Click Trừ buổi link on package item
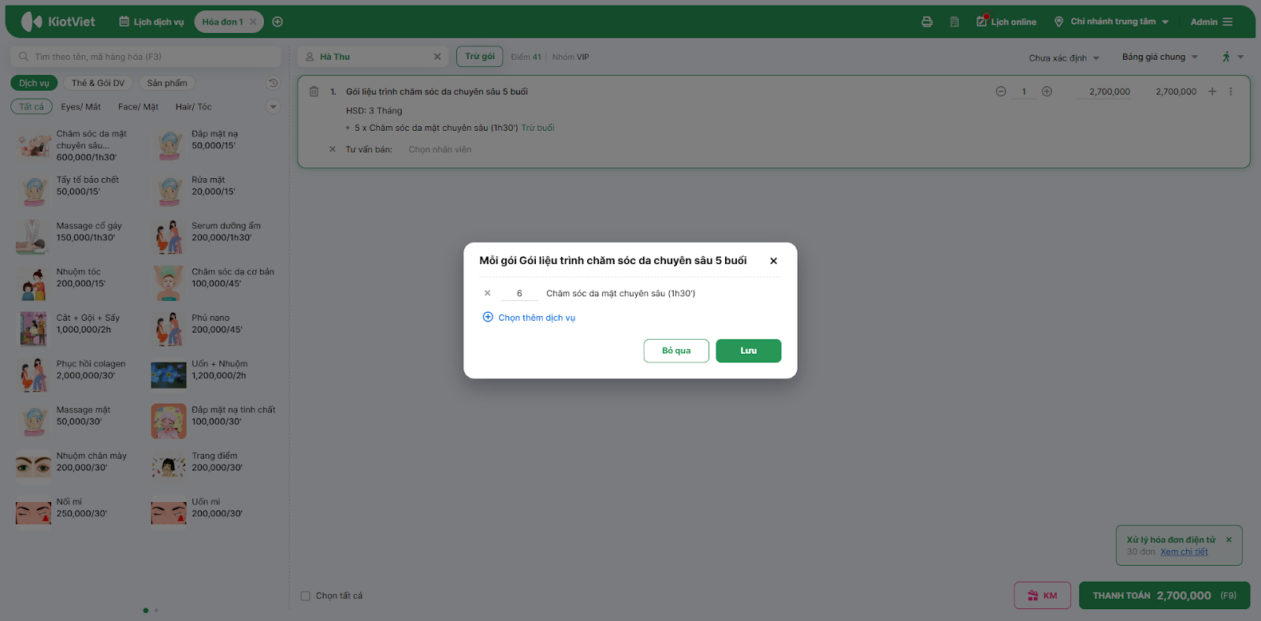The width and height of the screenshot is (1261, 621). [x=538, y=128]
